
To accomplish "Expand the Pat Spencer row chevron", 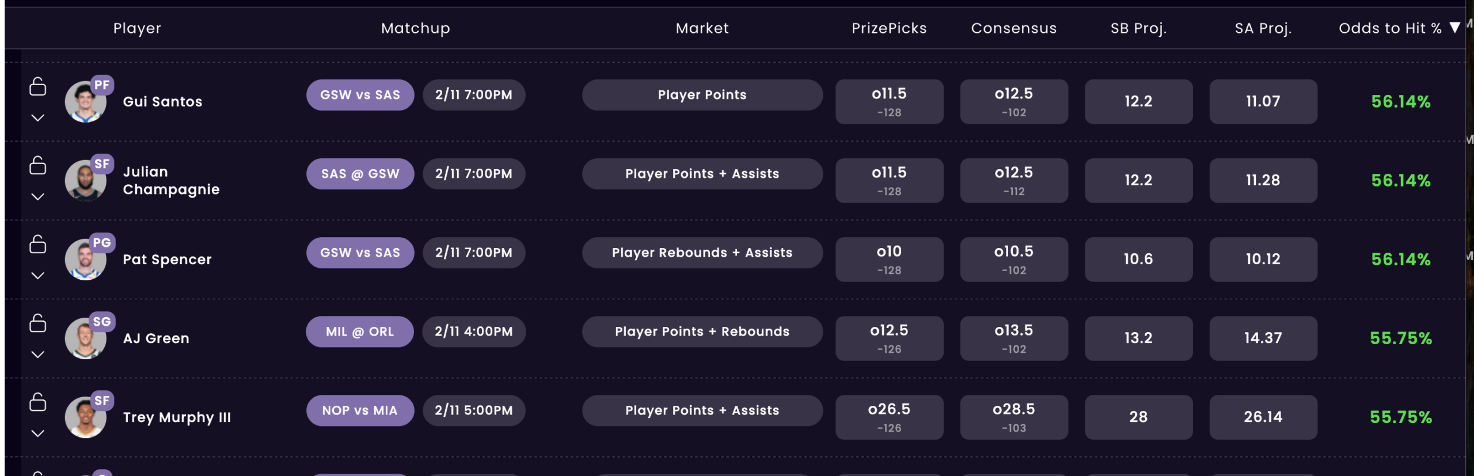I will 38,276.
